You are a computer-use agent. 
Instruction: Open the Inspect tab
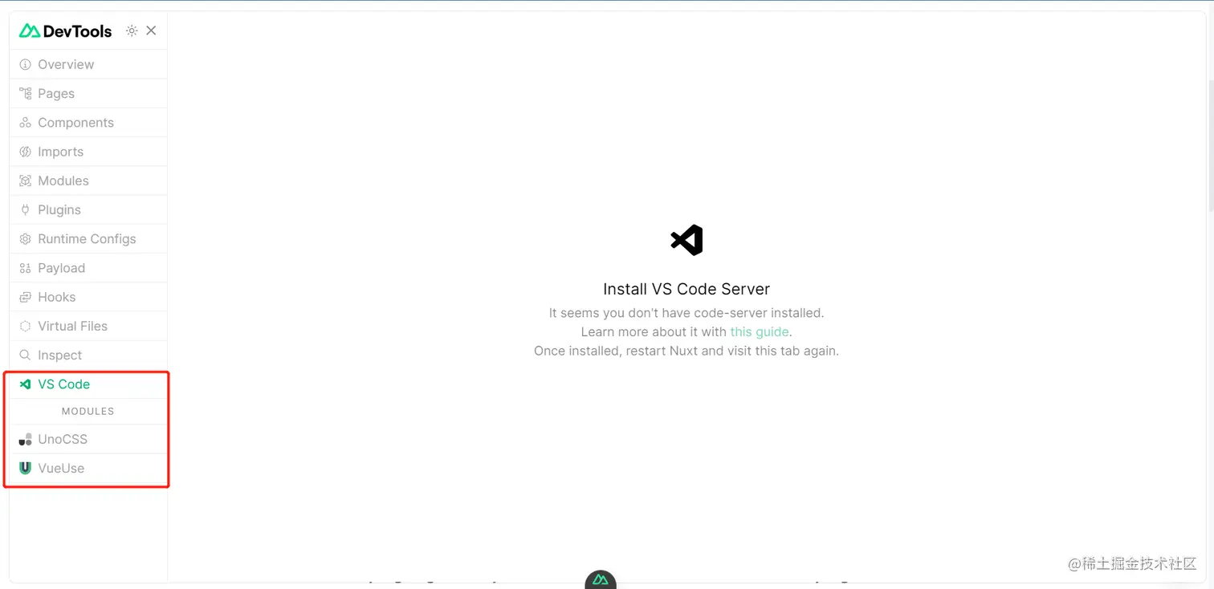coord(88,355)
